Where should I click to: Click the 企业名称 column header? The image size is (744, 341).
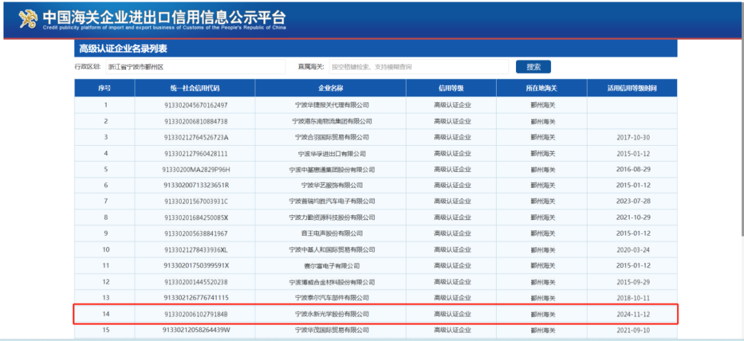[x=331, y=88]
